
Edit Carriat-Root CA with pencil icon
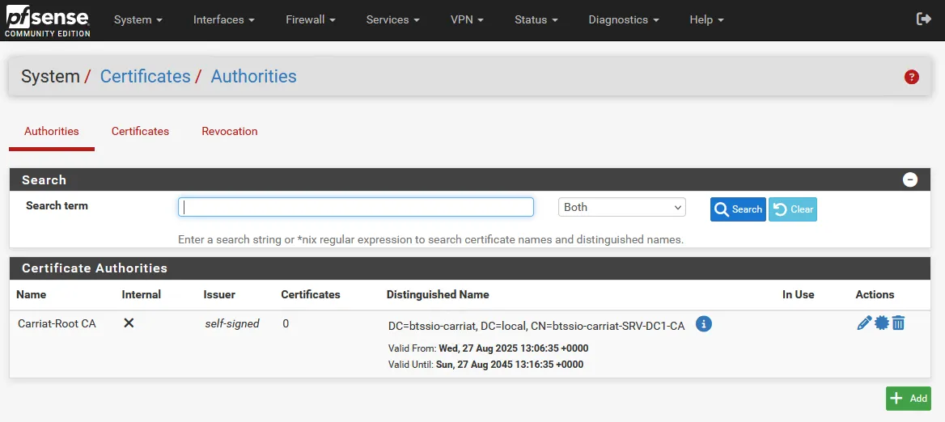tap(864, 323)
